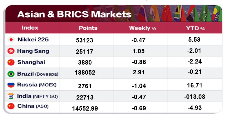
Task: Click the Russia flag icon
Action: point(11,85)
